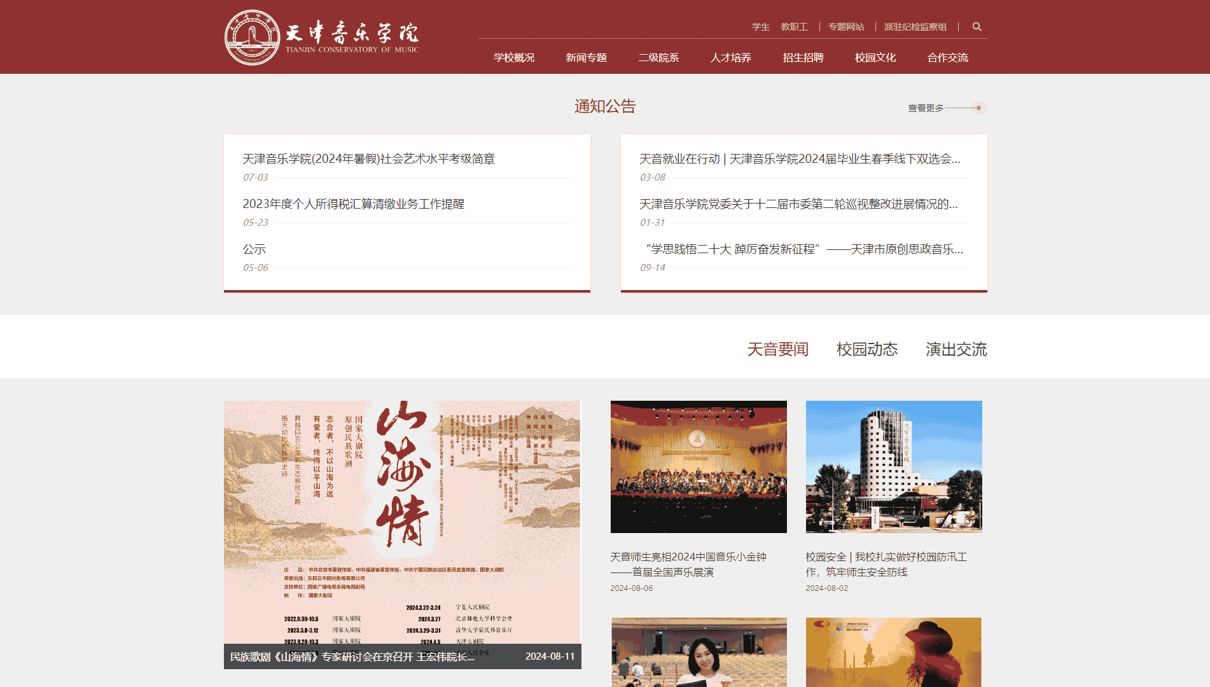The width and height of the screenshot is (1210, 687).
Task: Open the 合作交流 menu
Action: [x=948, y=58]
